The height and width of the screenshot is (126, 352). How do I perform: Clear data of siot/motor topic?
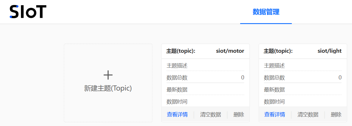[x=211, y=115]
